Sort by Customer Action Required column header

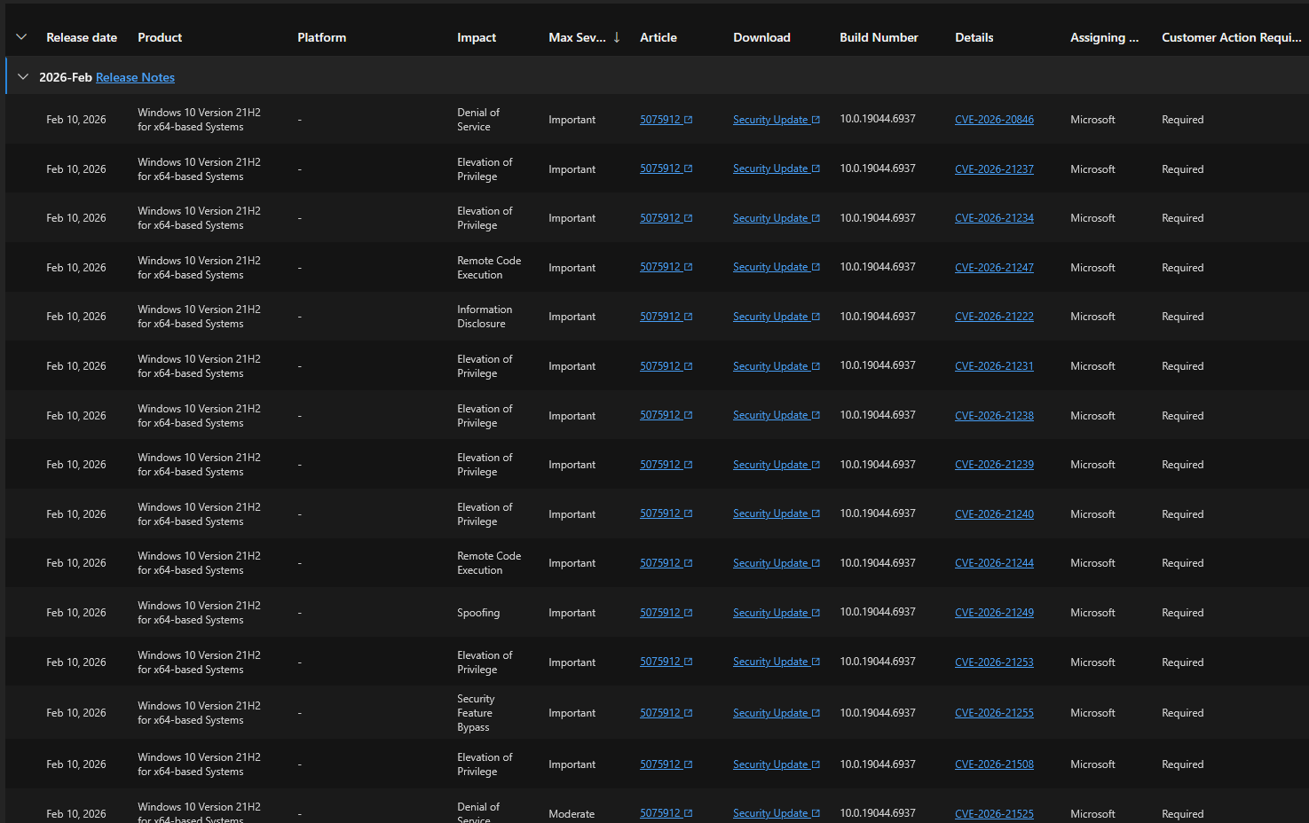[x=1232, y=37]
